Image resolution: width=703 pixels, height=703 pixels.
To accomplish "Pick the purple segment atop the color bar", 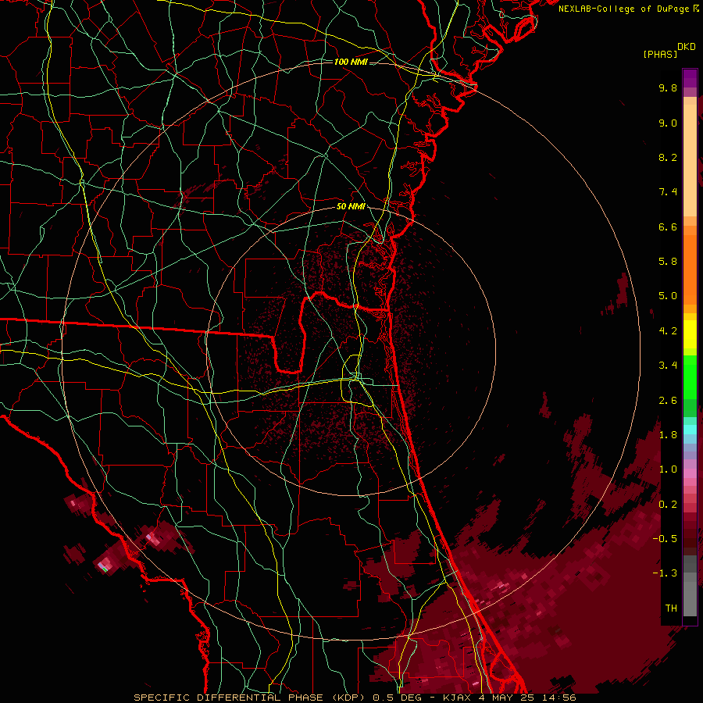I will point(690,78).
